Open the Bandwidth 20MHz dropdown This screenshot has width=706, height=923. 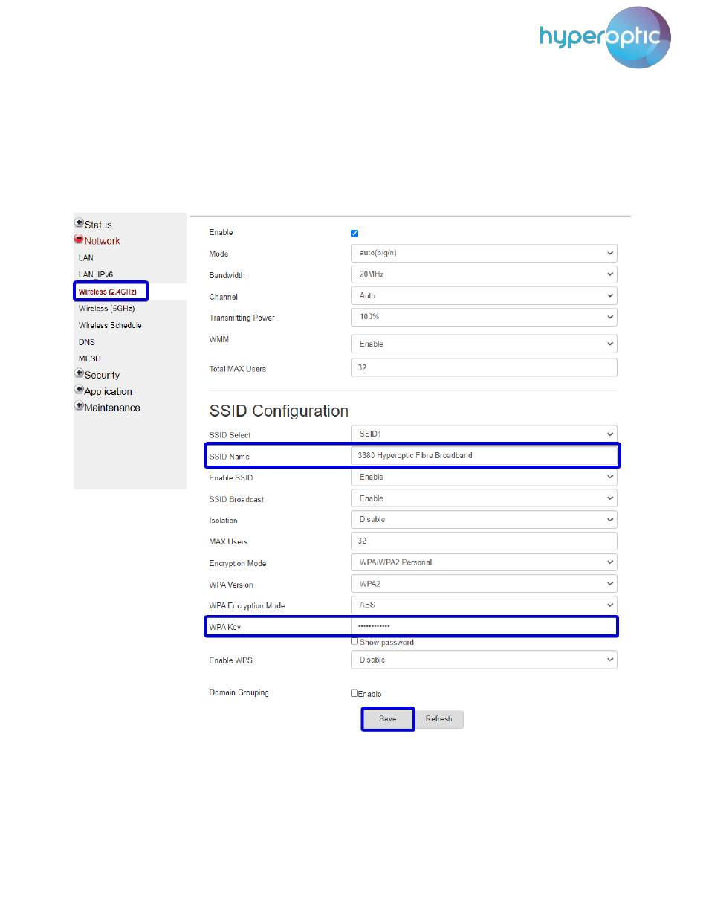click(484, 274)
